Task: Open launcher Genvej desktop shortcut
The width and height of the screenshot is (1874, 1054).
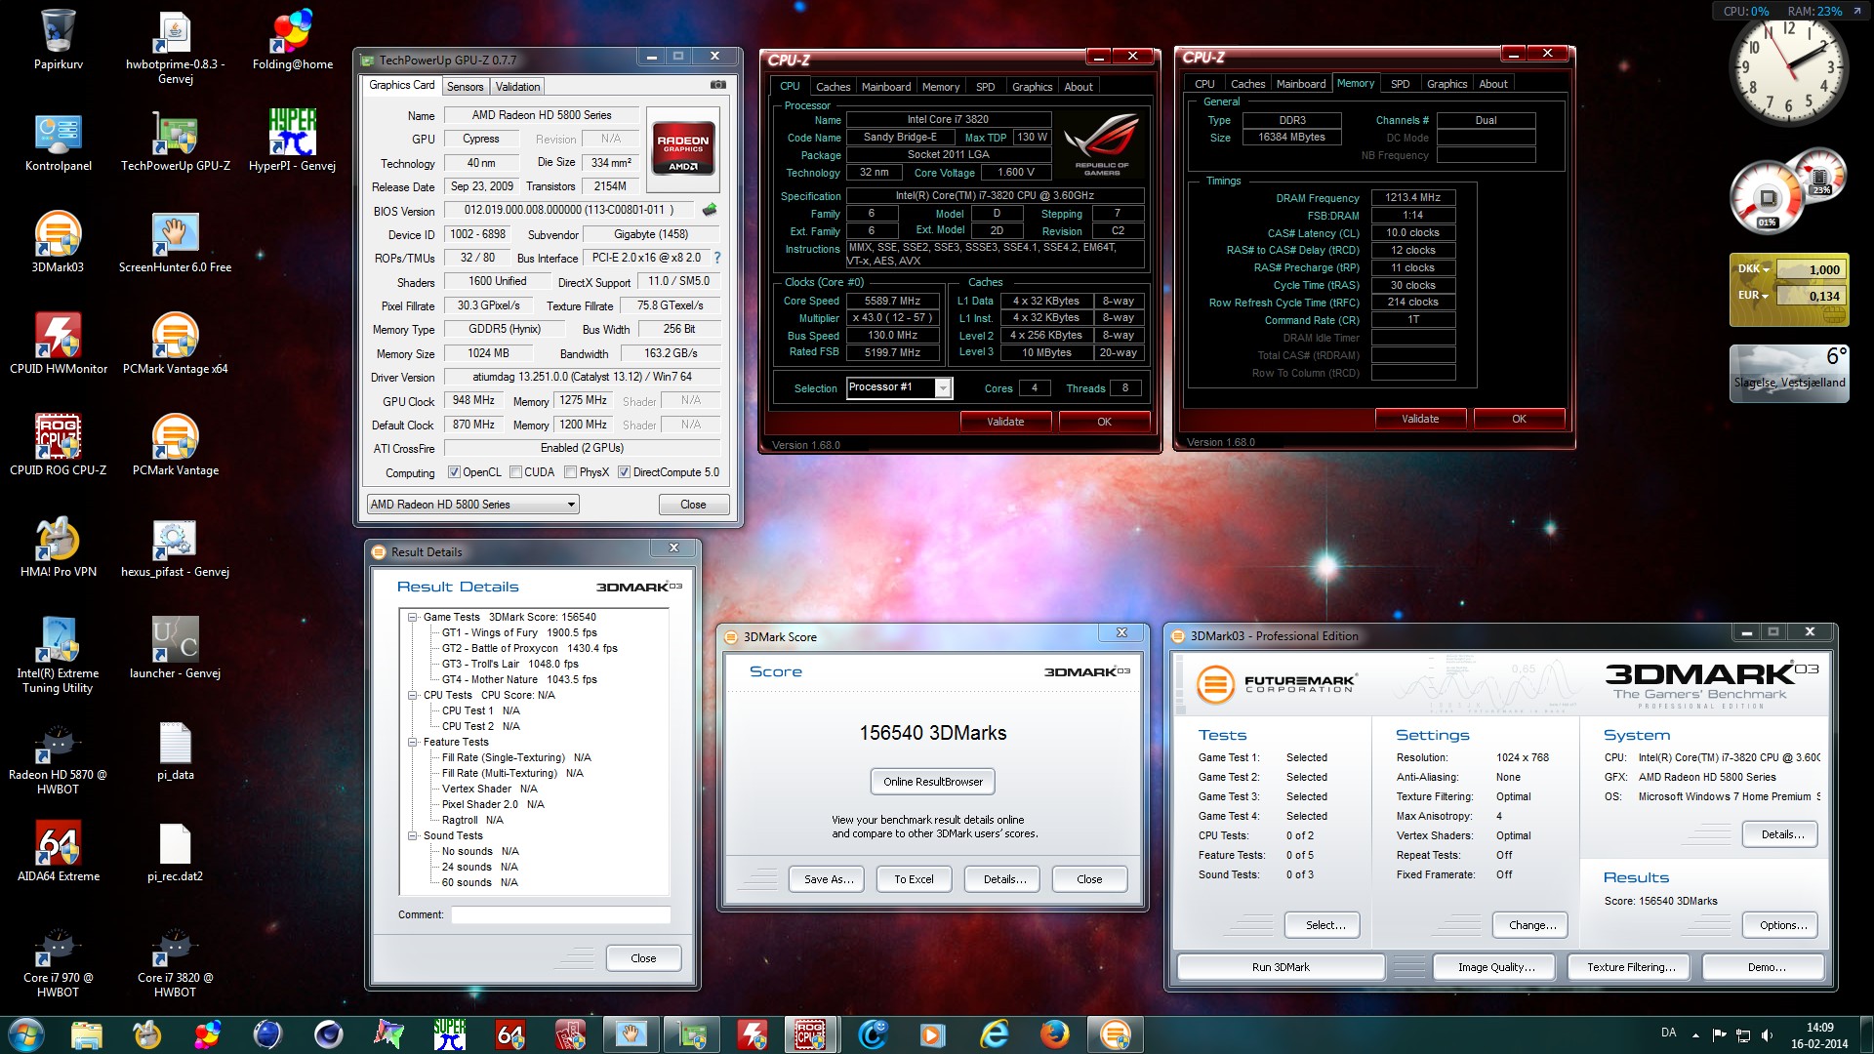Action: 176,650
